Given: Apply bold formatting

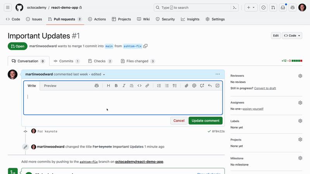Looking at the screenshot, I should 116,85.
